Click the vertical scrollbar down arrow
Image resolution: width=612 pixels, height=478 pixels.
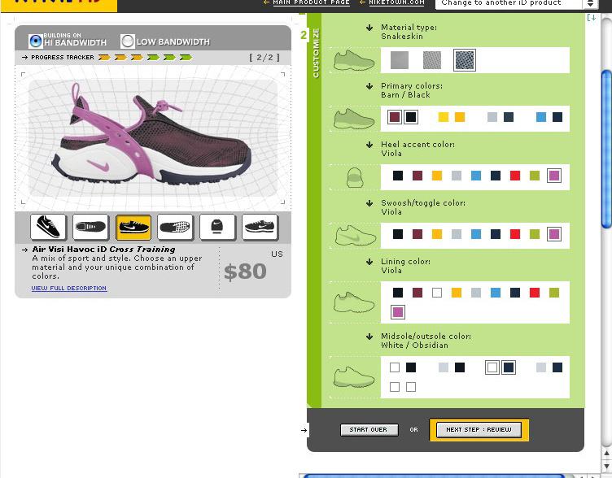pos(606,467)
